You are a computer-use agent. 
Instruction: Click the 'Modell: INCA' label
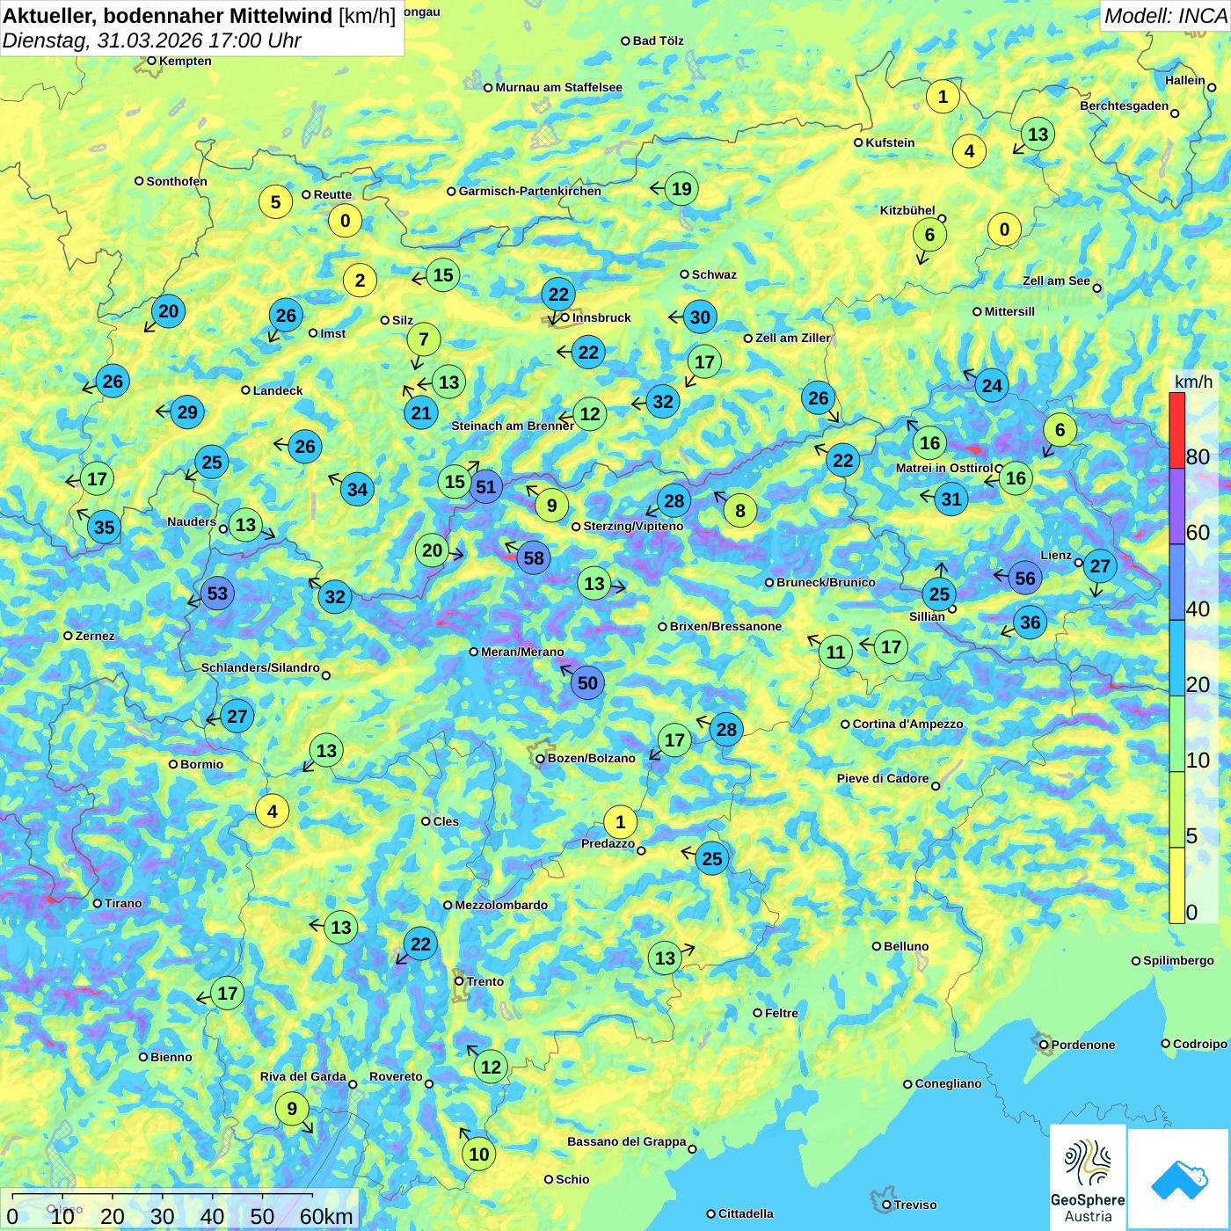[1165, 15]
